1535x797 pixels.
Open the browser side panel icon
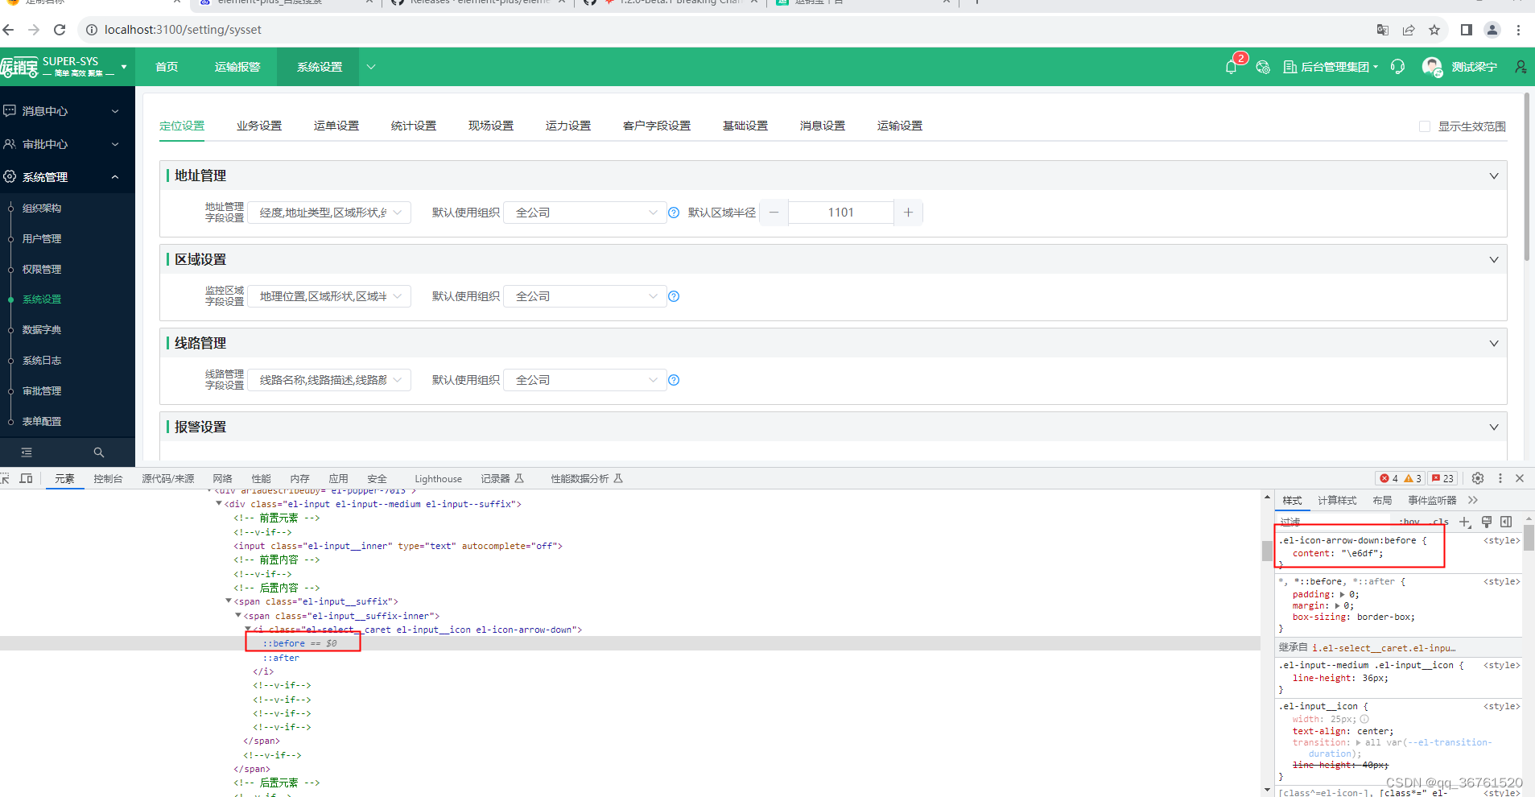pyautogui.click(x=1466, y=30)
